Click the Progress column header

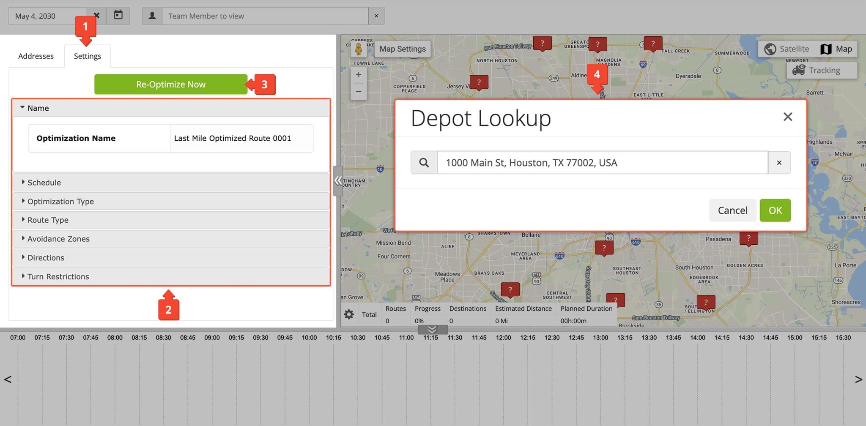(428, 309)
